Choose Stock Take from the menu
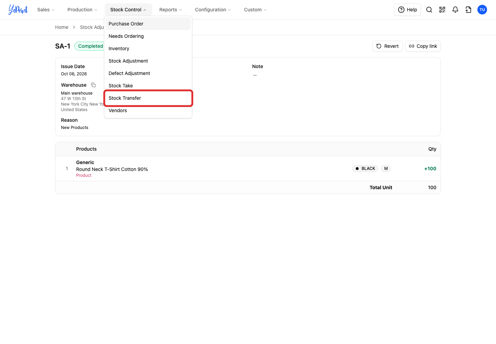Image resolution: width=496 pixels, height=344 pixels. click(148, 86)
